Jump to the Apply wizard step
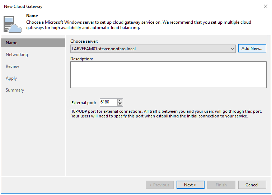272x195 pixels. [11, 78]
